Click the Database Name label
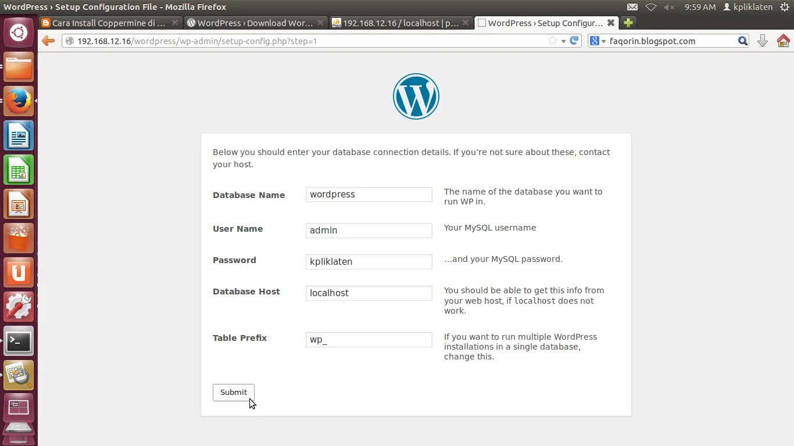The image size is (794, 446). tap(249, 195)
